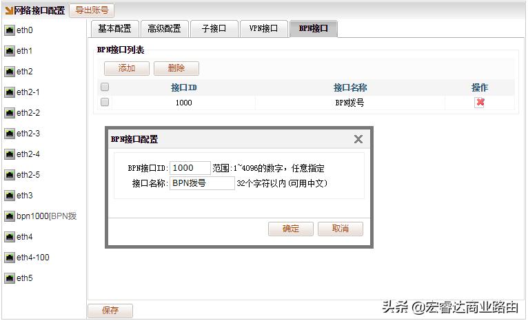
Task: Click the eth3 interface icon
Action: (10, 196)
